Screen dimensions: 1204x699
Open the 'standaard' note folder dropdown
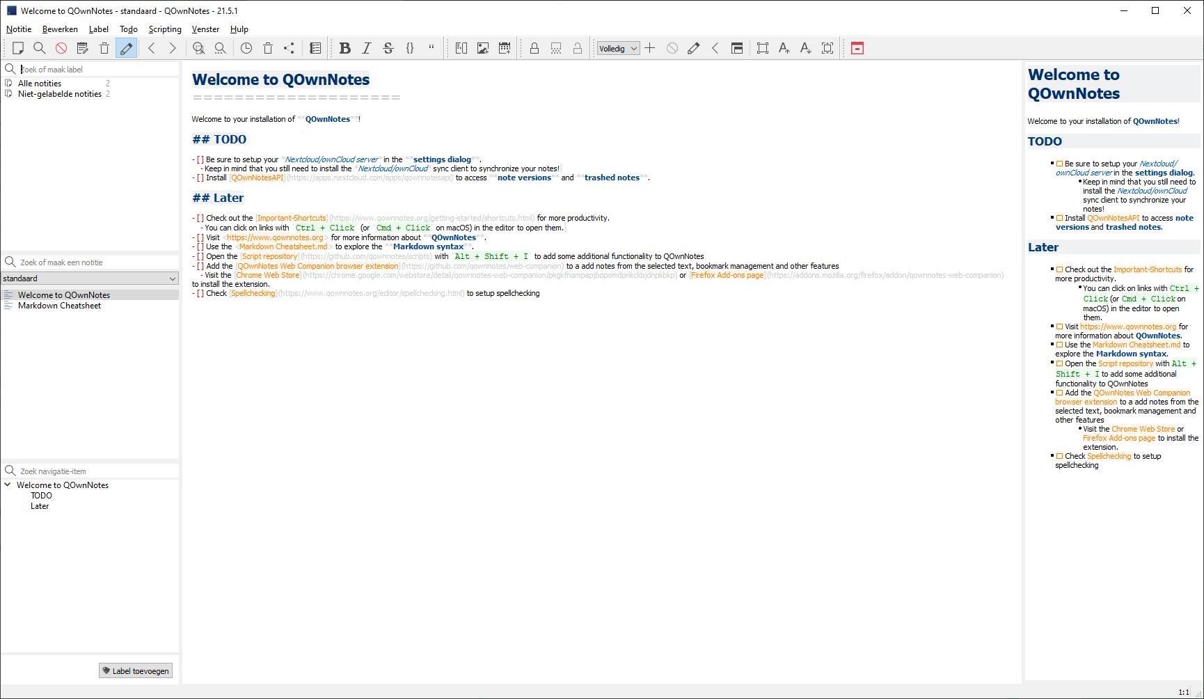90,278
